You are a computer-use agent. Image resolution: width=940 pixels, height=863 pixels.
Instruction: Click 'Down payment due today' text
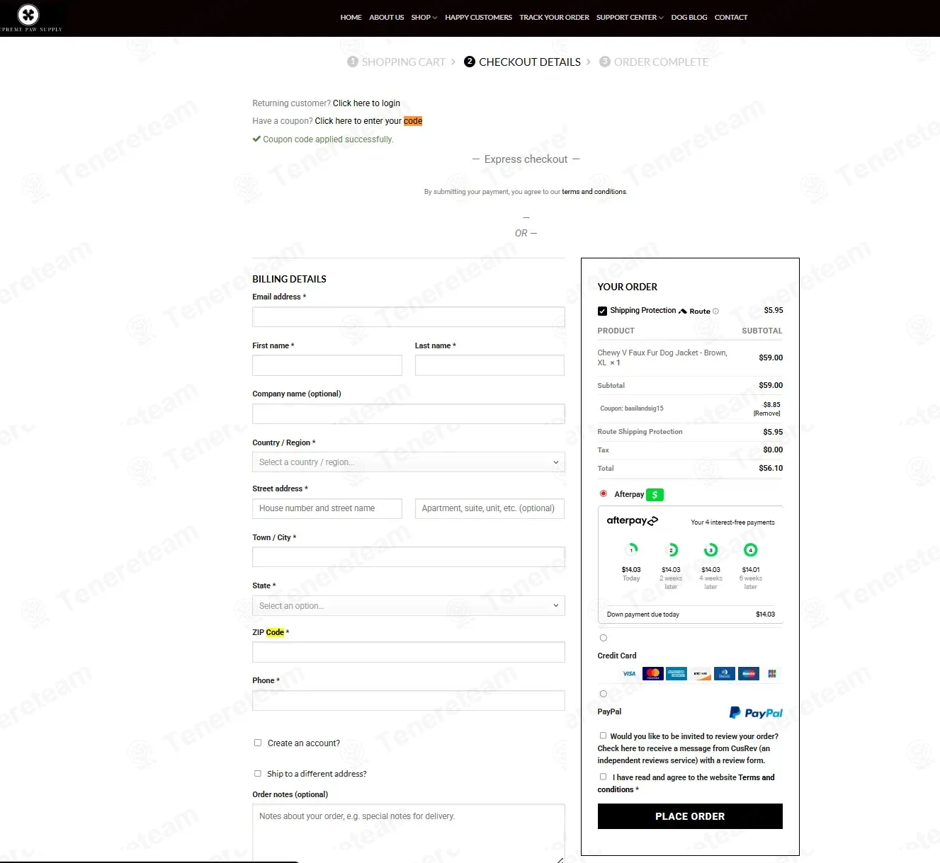pos(643,615)
